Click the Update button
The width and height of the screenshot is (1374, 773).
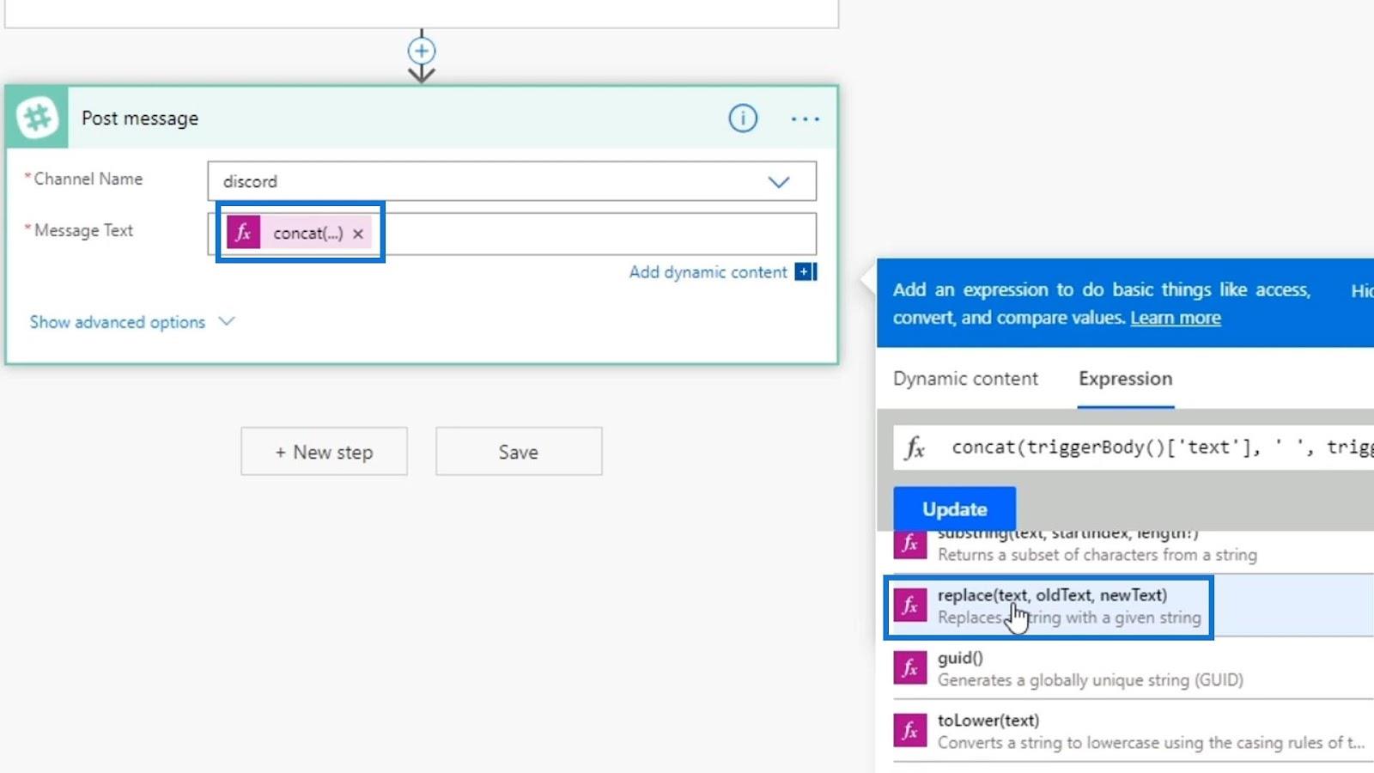954,509
